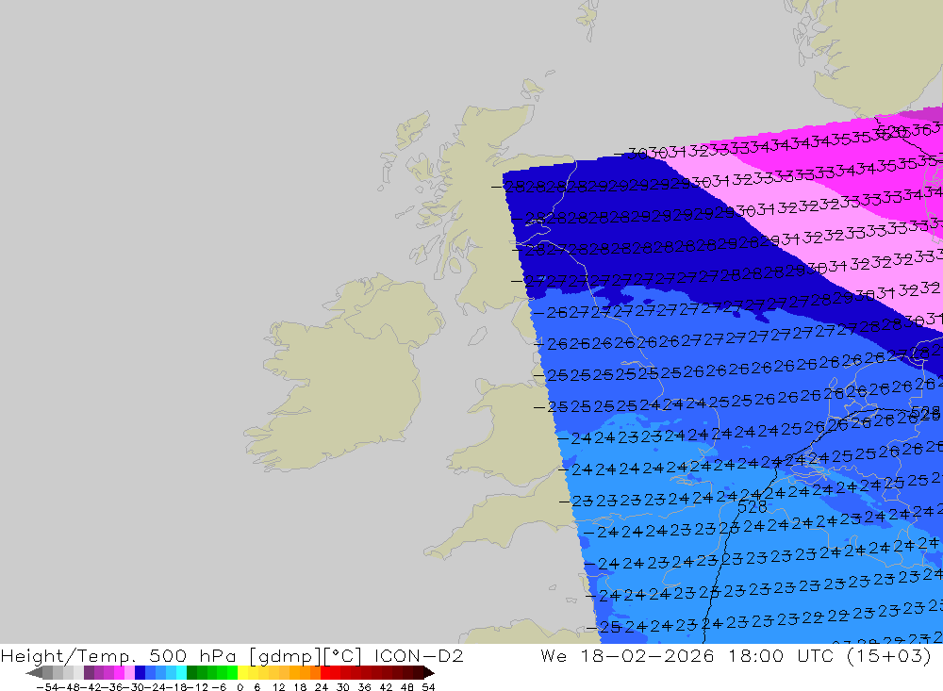943x691 pixels.
Task: Click the '500 hPa' level label
Action: [191, 656]
